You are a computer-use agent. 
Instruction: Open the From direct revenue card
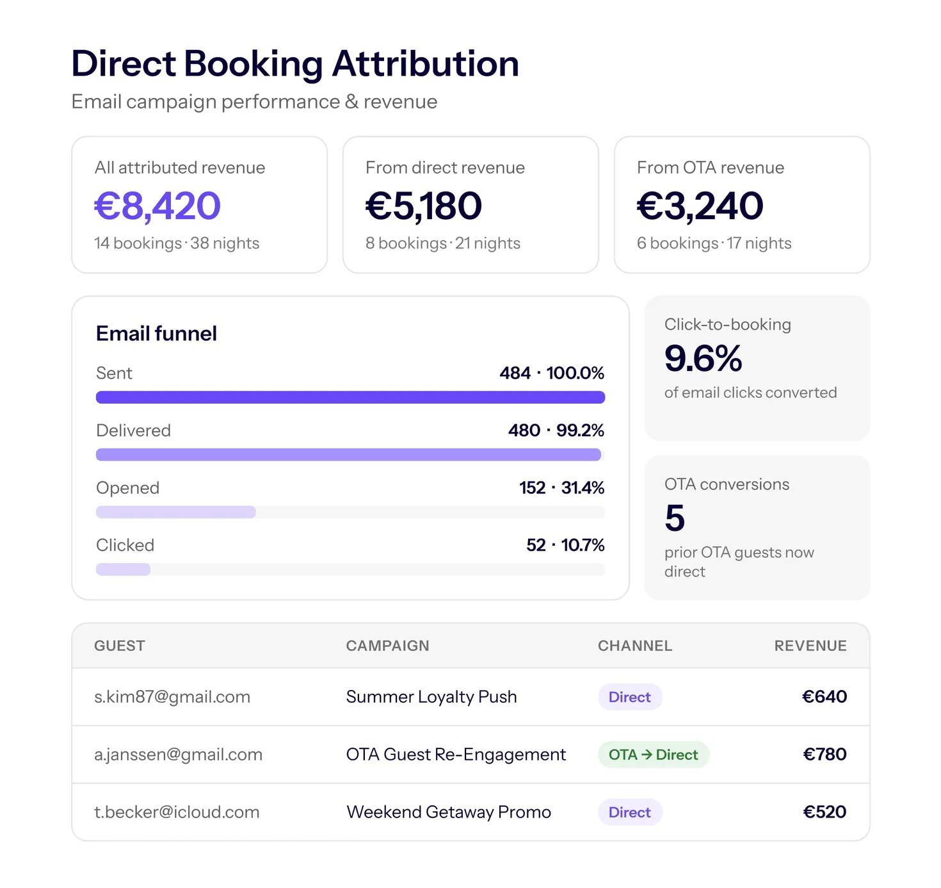coord(470,204)
